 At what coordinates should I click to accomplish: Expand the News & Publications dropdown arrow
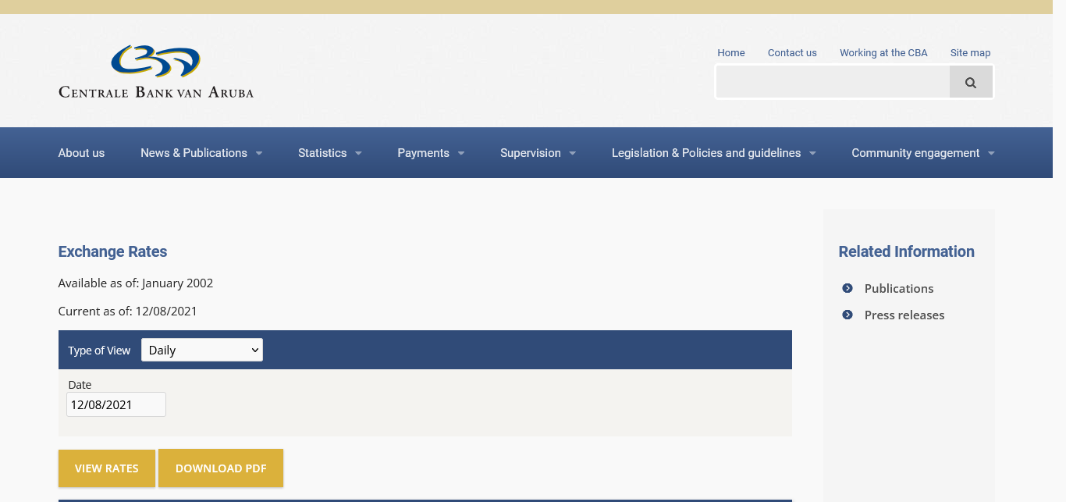tap(259, 153)
